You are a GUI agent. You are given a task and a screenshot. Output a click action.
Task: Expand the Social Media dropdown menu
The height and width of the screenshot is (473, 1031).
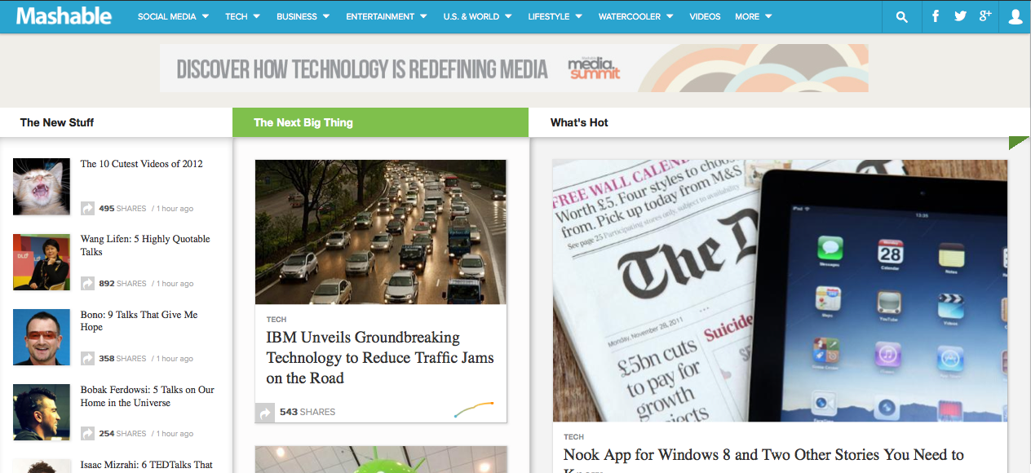point(173,16)
